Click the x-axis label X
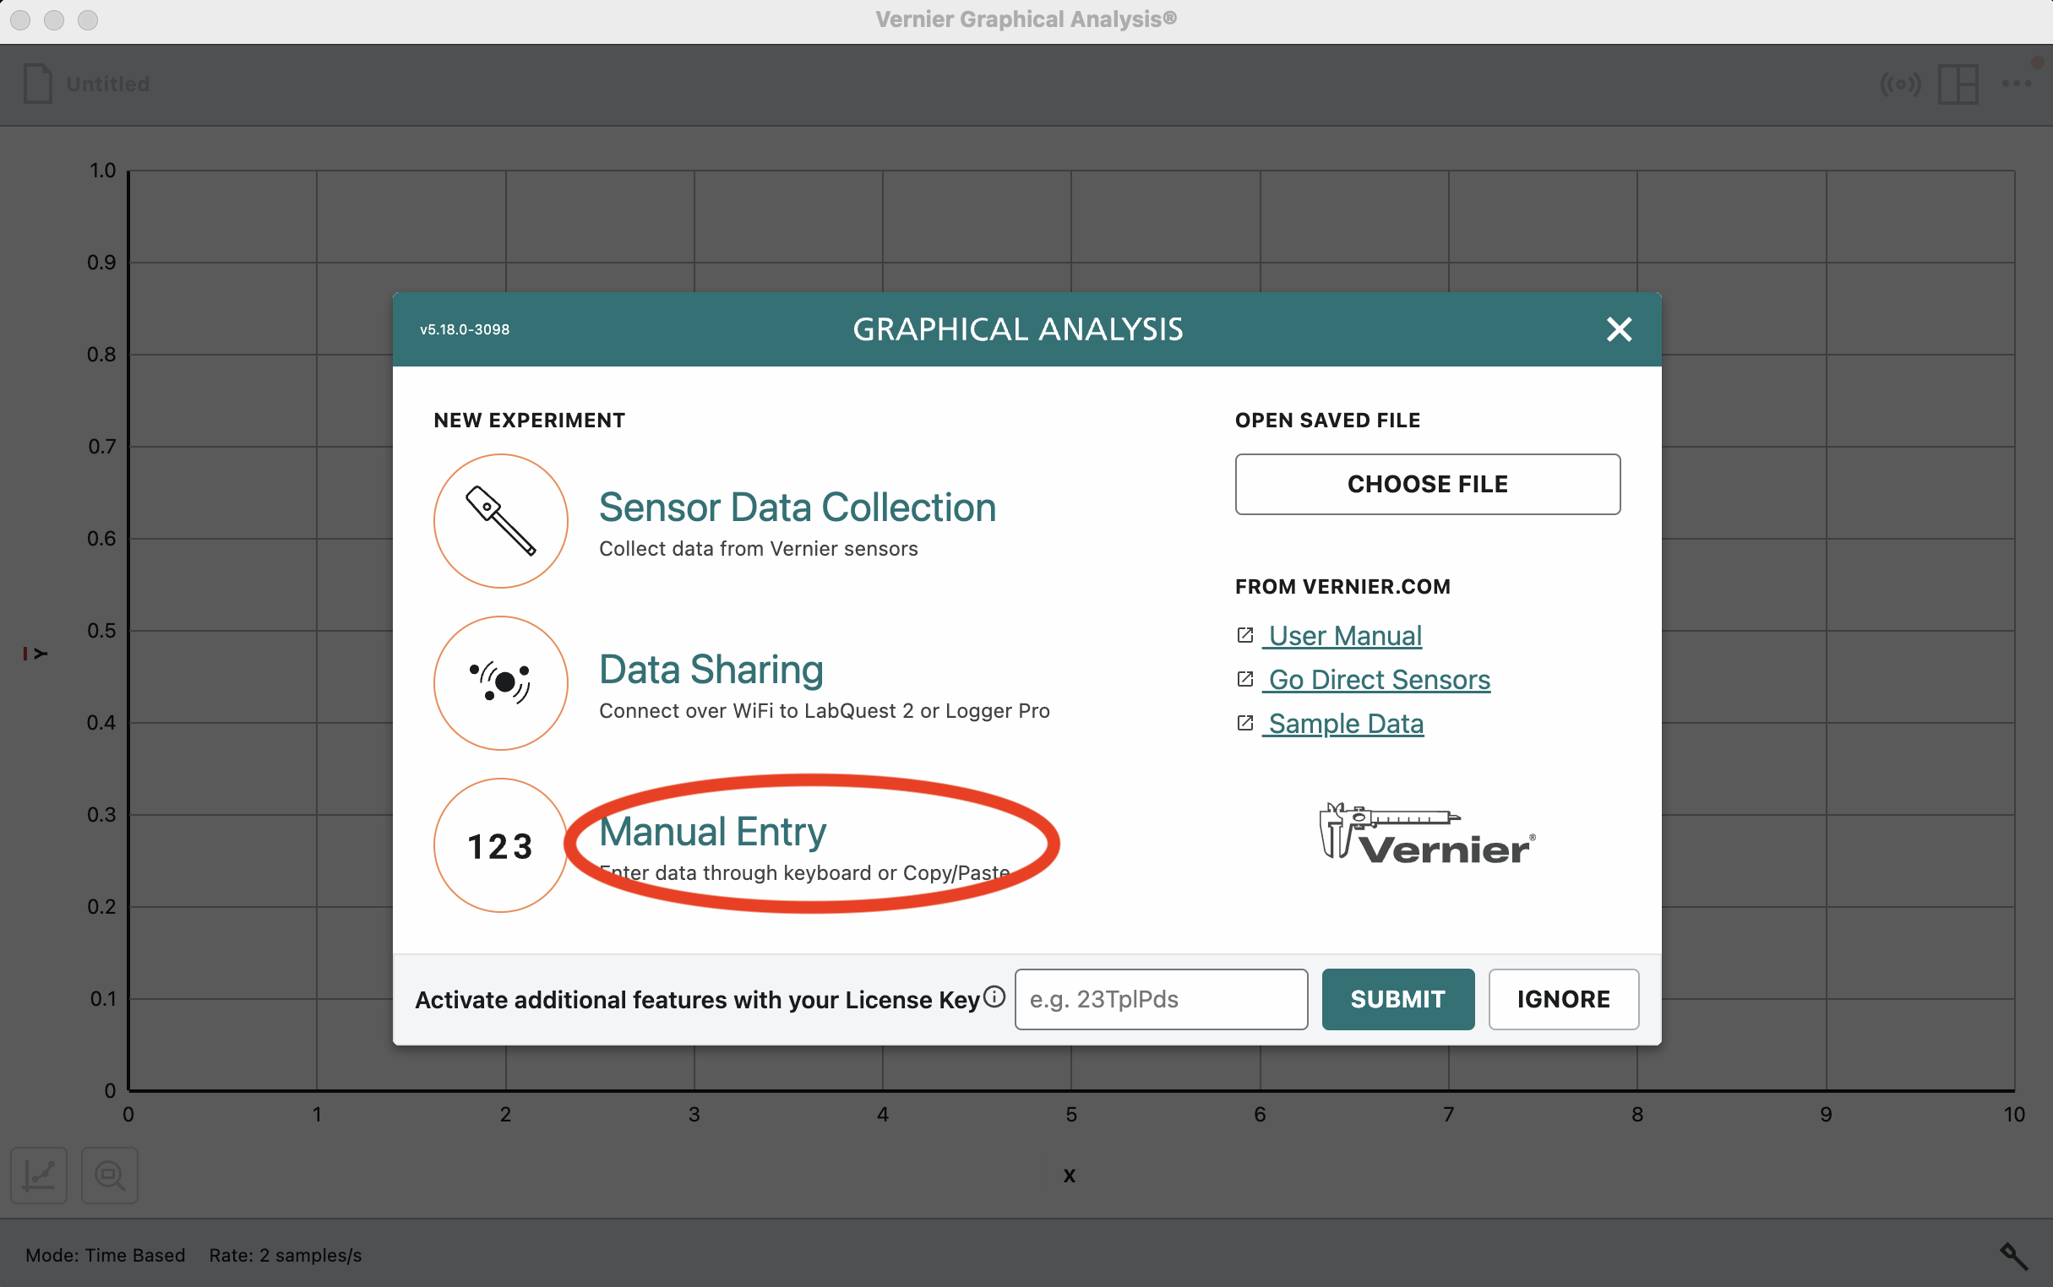2053x1287 pixels. [1070, 1176]
